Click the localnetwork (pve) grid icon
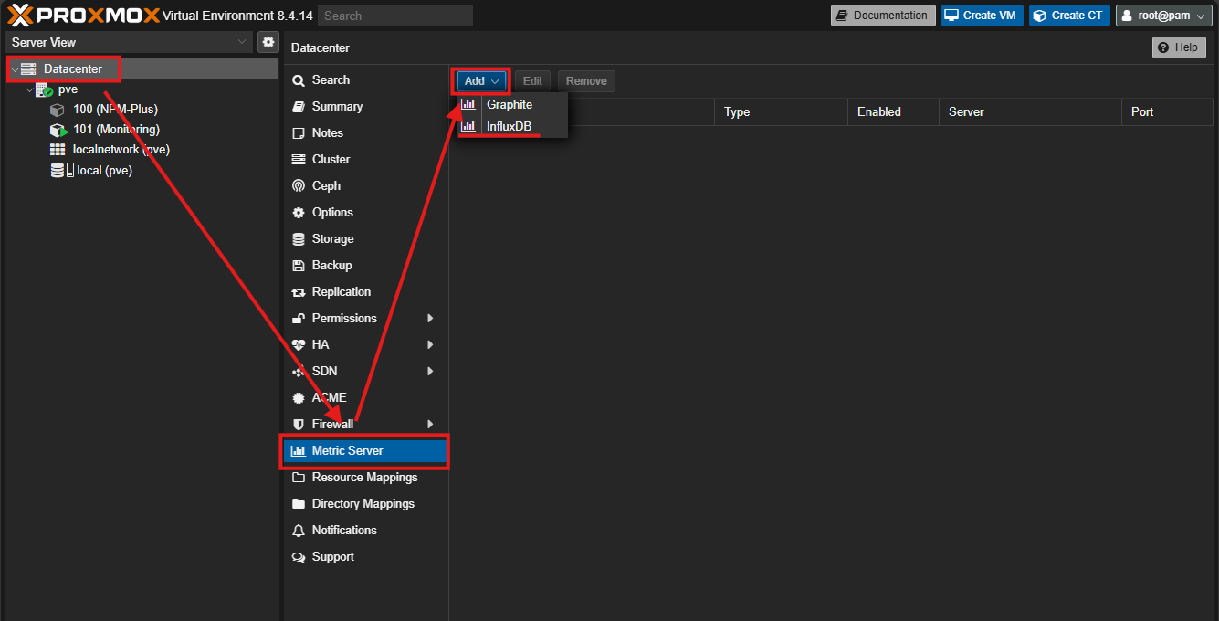 (57, 150)
